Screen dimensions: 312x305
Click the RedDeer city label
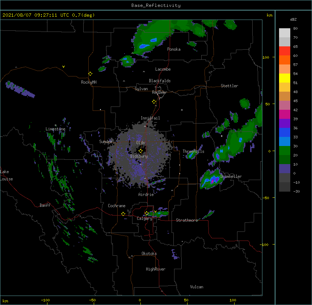click(159, 92)
